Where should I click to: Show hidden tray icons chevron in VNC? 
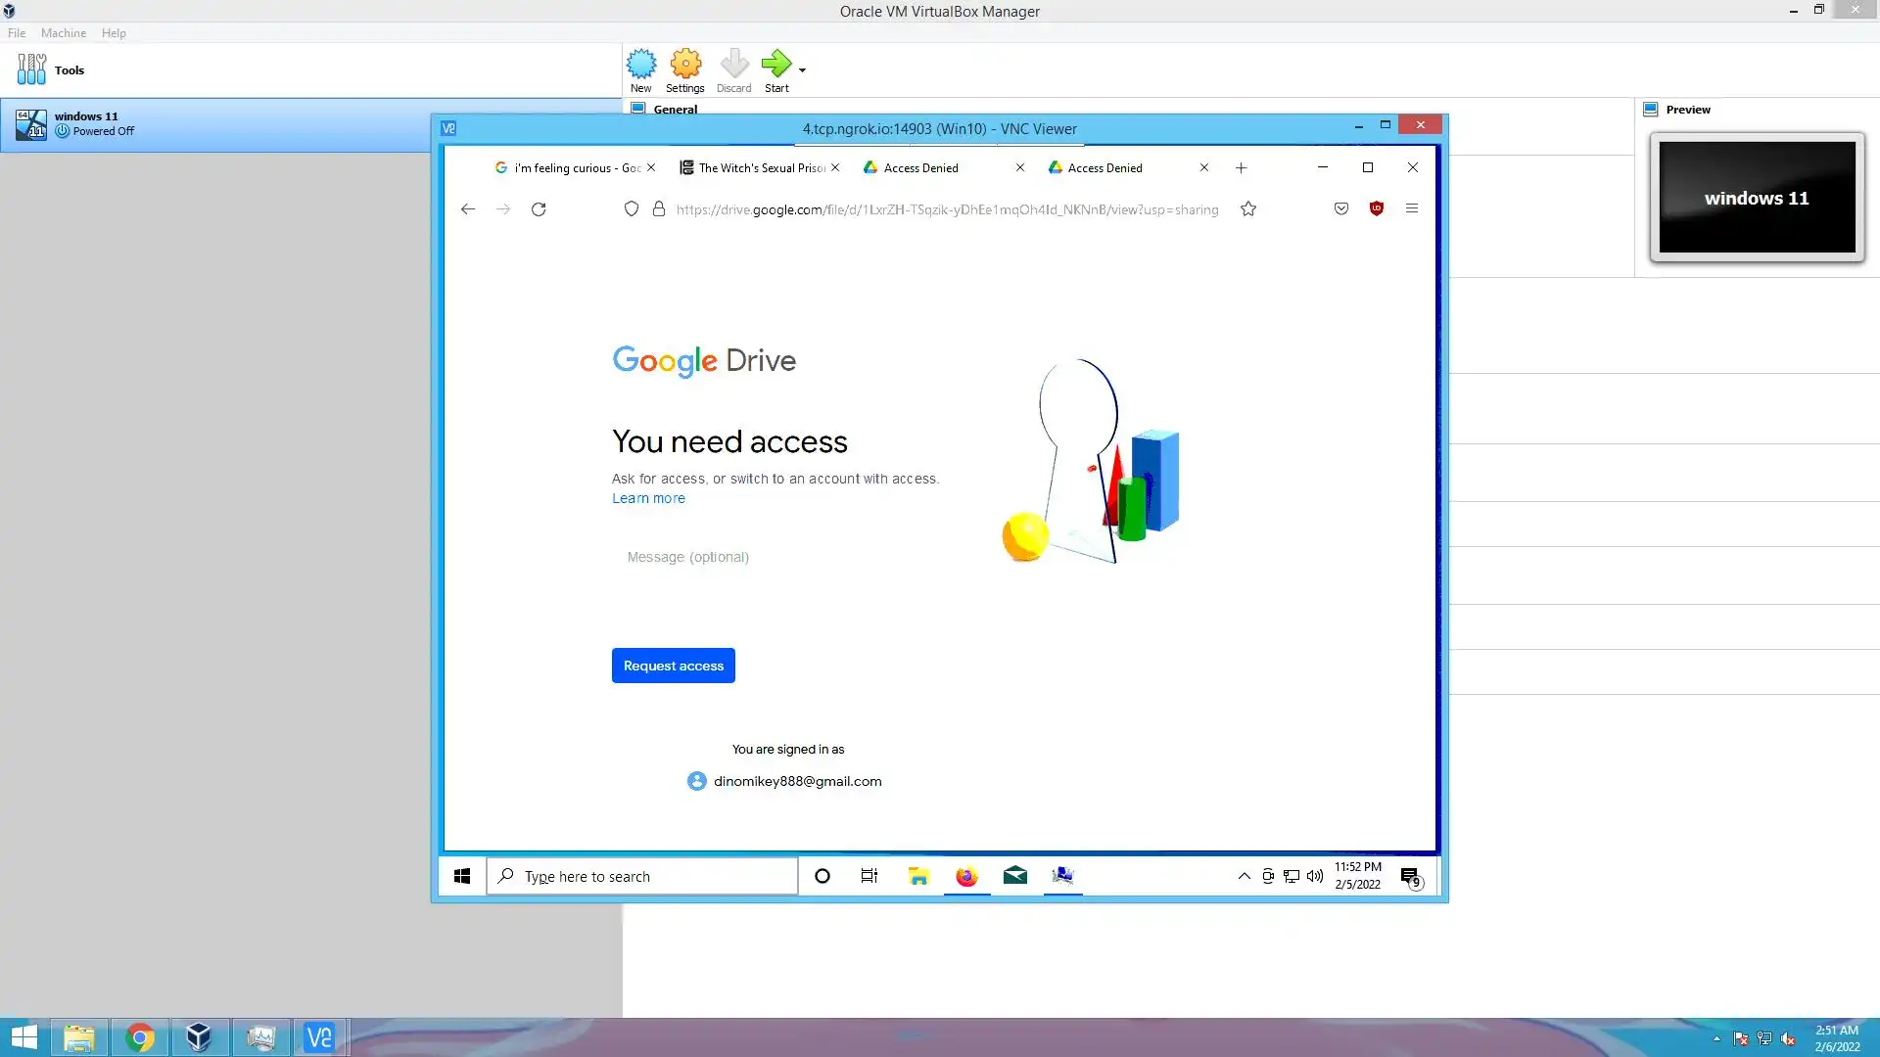point(1244,876)
